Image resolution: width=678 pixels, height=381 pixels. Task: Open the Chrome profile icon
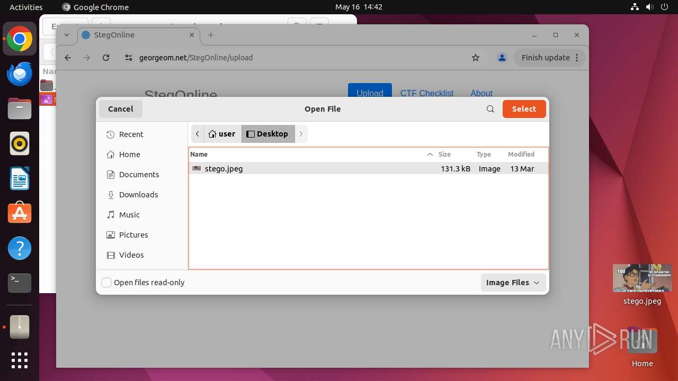click(x=502, y=58)
